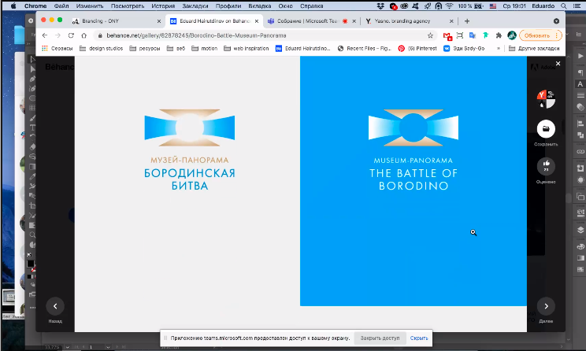Close the Behance project lightbox
Image resolution: width=586 pixels, height=351 pixels.
click(558, 64)
